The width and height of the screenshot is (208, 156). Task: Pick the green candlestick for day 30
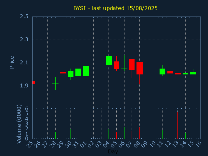[x=71, y=74]
